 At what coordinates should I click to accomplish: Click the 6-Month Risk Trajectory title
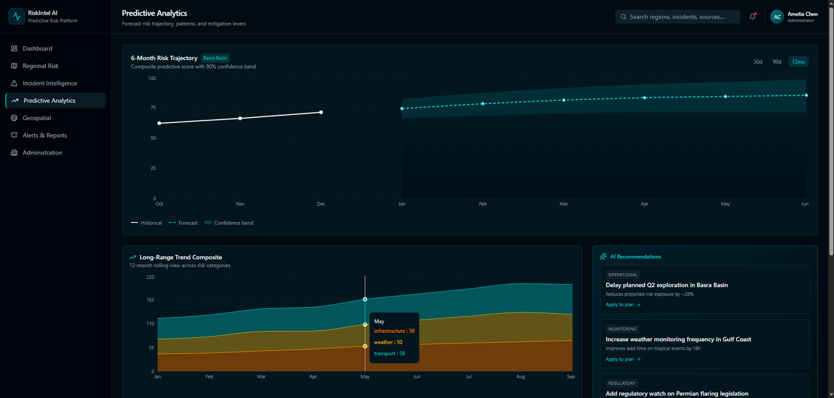point(164,58)
